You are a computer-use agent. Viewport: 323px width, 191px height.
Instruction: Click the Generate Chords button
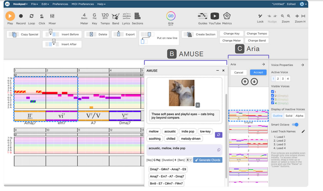point(208,160)
